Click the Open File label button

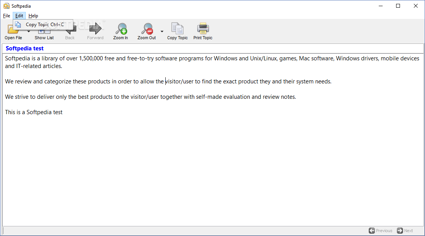click(13, 38)
